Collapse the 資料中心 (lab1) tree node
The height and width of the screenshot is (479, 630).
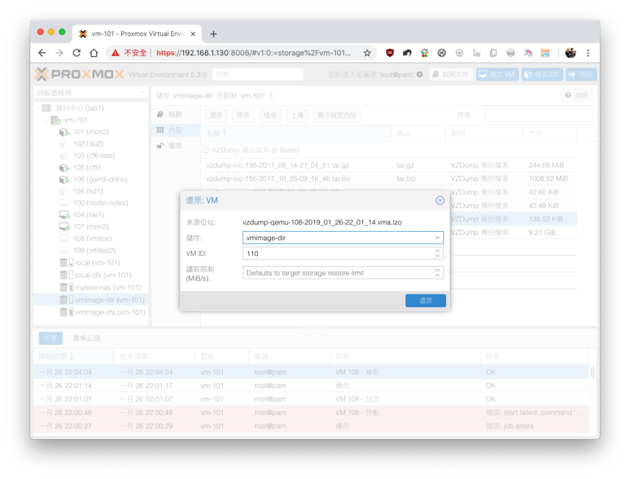tap(39, 108)
